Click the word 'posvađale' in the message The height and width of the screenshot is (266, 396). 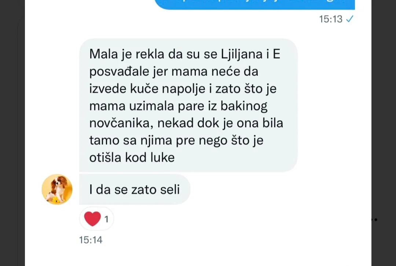(x=119, y=71)
